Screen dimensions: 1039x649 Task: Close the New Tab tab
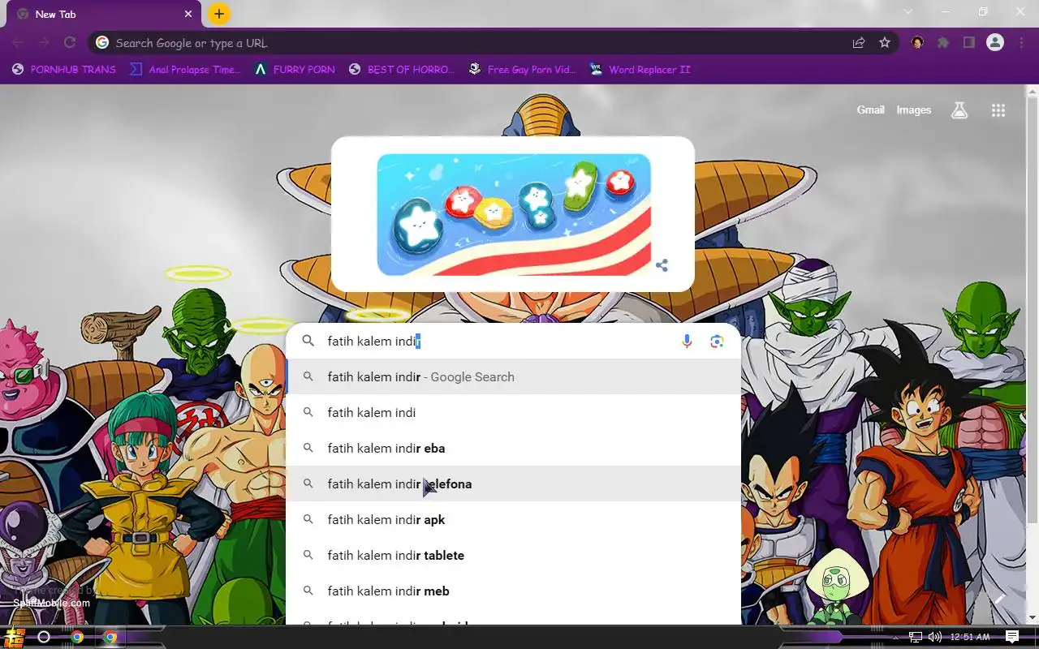188,14
